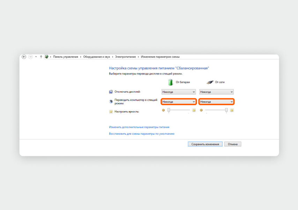Click the Forward navigation arrow
This screenshot has height=210, width=298.
point(30,57)
